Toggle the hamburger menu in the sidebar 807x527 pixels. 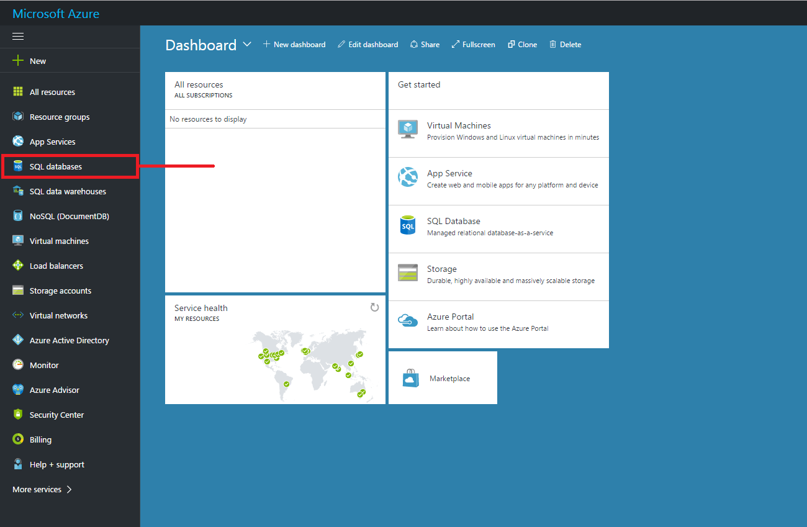(x=18, y=36)
